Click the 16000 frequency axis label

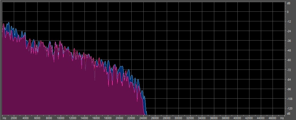click(96, 118)
